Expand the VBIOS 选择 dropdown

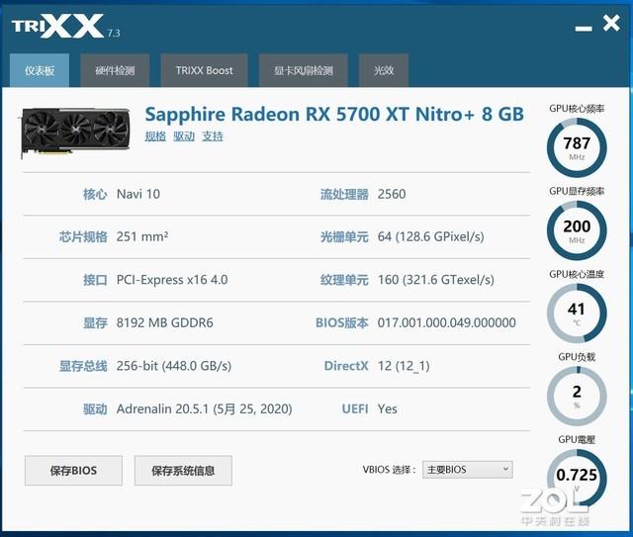468,470
